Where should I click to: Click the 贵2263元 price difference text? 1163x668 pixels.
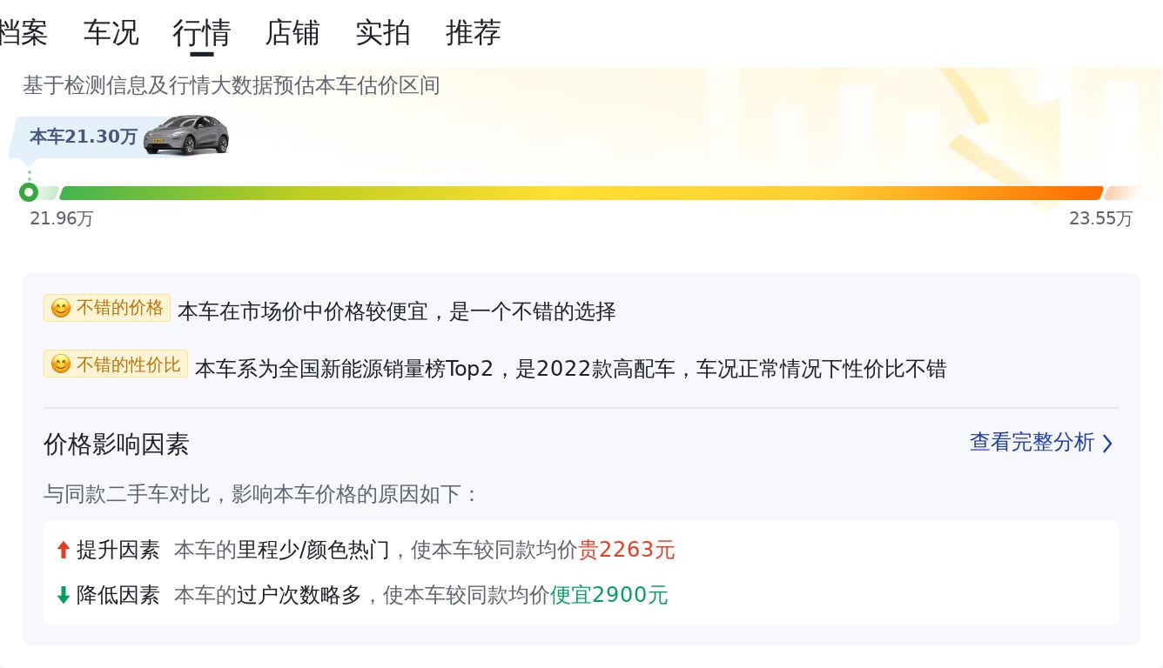tap(627, 550)
